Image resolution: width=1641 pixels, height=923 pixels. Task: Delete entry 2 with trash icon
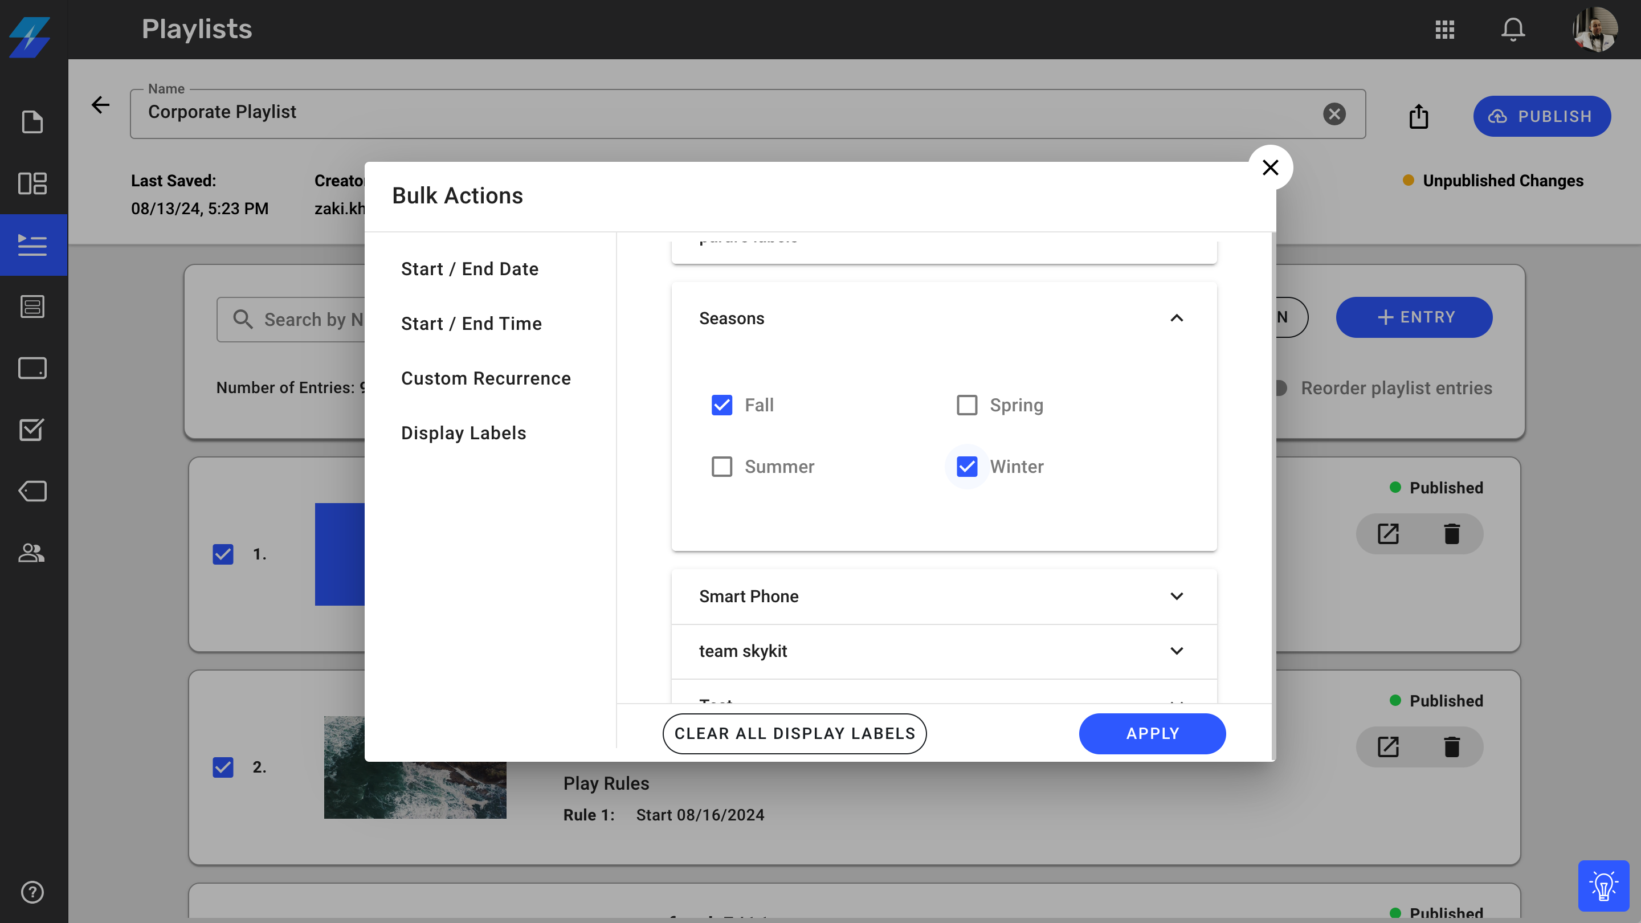pyautogui.click(x=1452, y=746)
